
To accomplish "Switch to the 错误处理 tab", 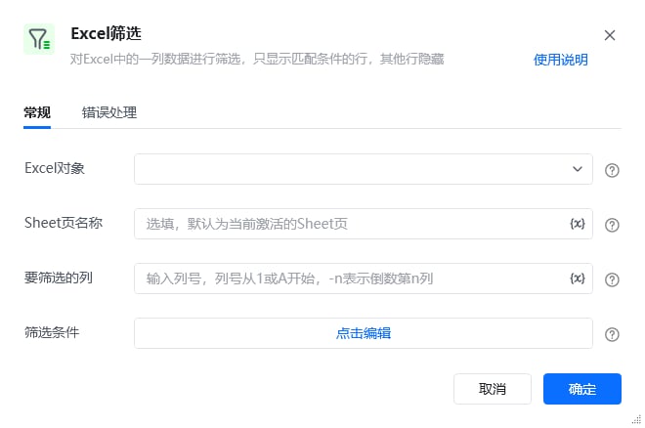I will pos(109,112).
